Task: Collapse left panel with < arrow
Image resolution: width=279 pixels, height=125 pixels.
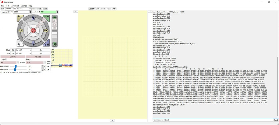Action: point(75,12)
